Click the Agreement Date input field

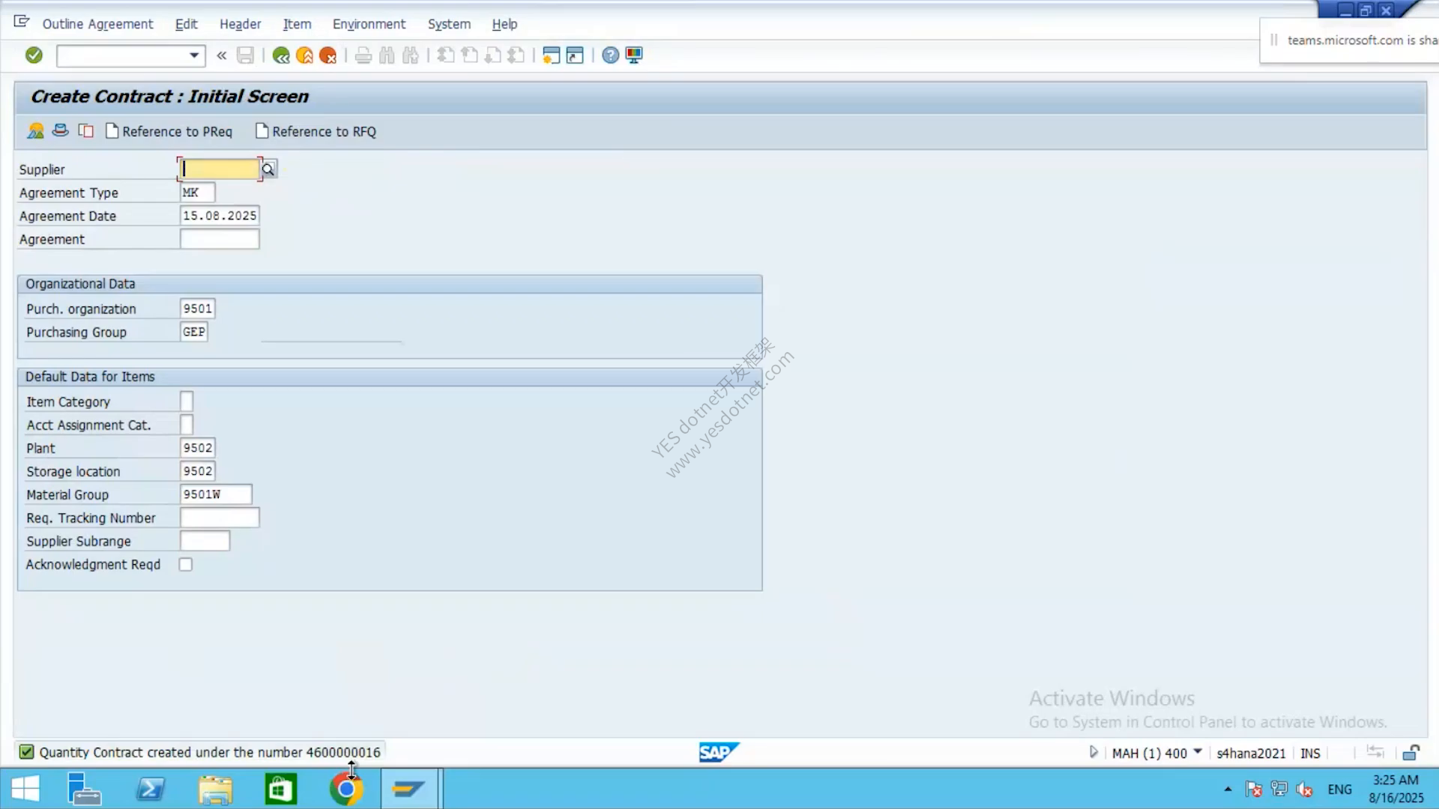pyautogui.click(x=220, y=216)
